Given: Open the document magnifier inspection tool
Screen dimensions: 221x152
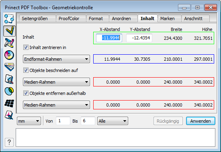Looking at the screenshot, I should (x=9, y=79).
